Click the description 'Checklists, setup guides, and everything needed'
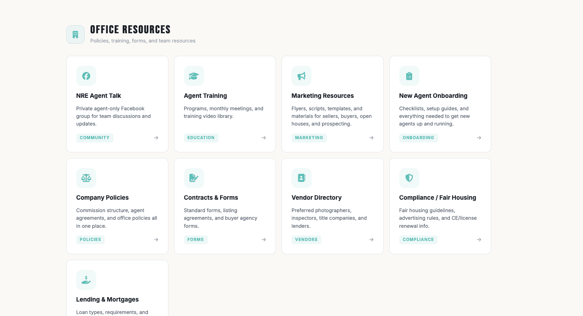Image resolution: width=583 pixels, height=316 pixels. [x=435, y=116]
